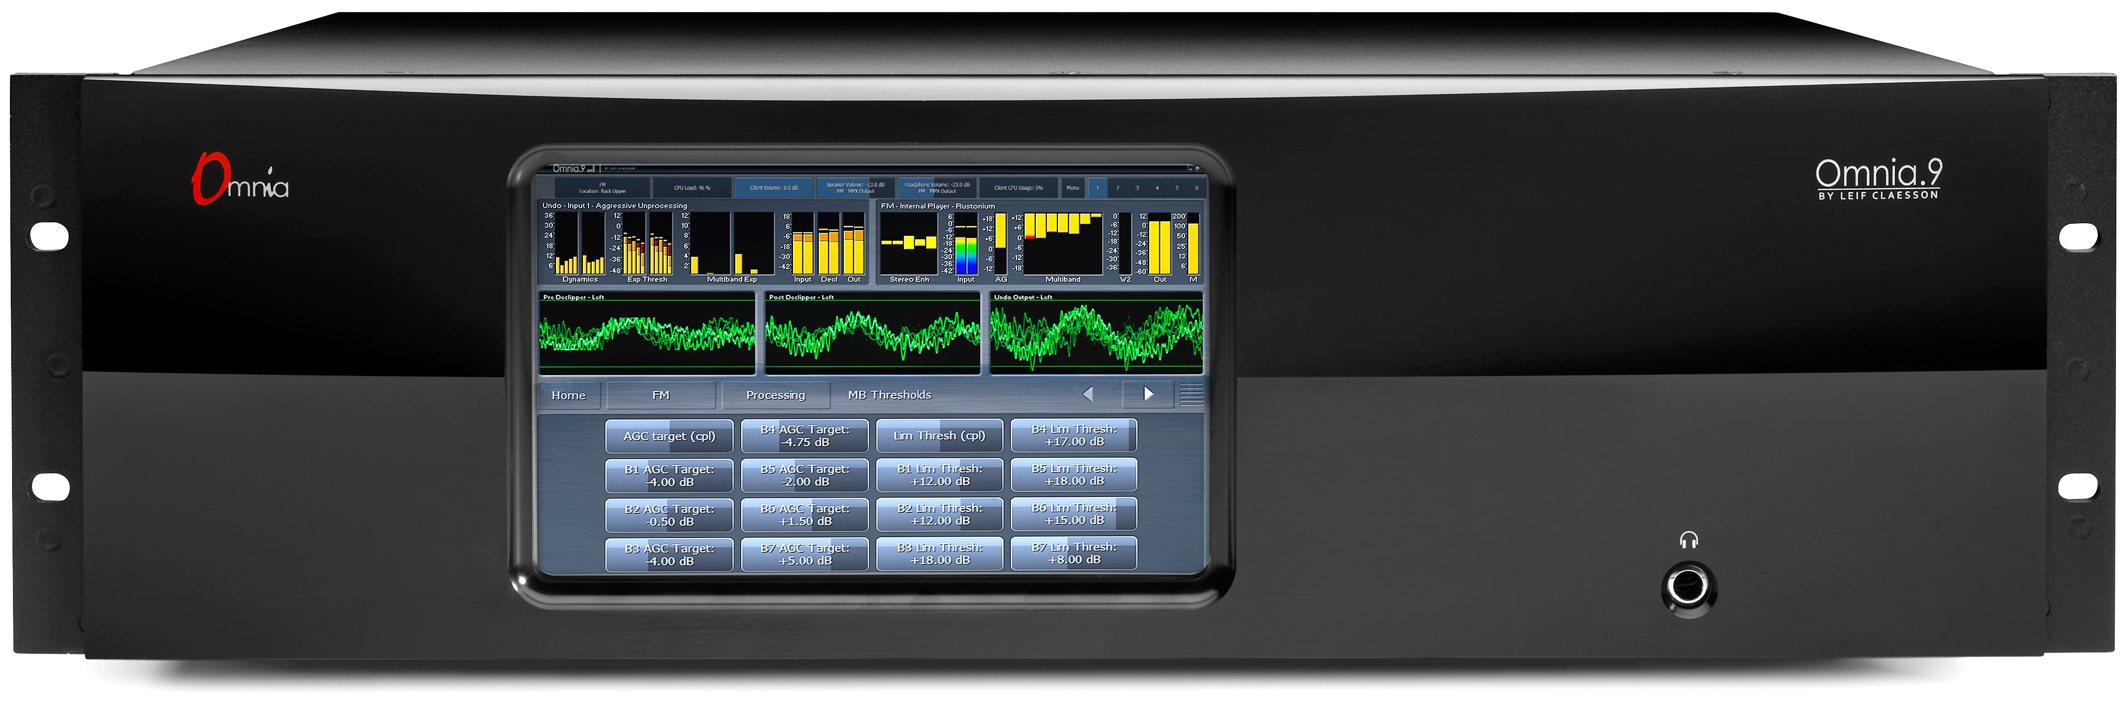Click the headphone symbol above the jack

[x=1688, y=540]
